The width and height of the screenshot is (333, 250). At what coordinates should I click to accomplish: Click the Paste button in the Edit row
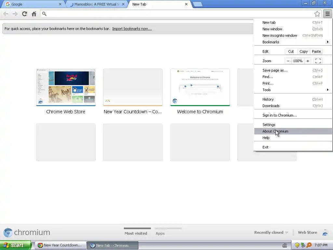pos(316,51)
